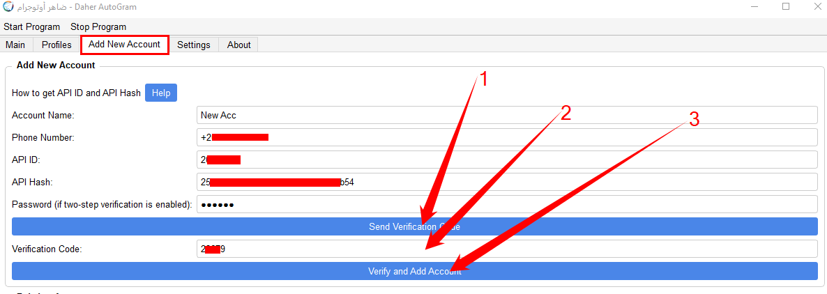Select the Add New Account tab
827x294 pixels.
coord(125,45)
